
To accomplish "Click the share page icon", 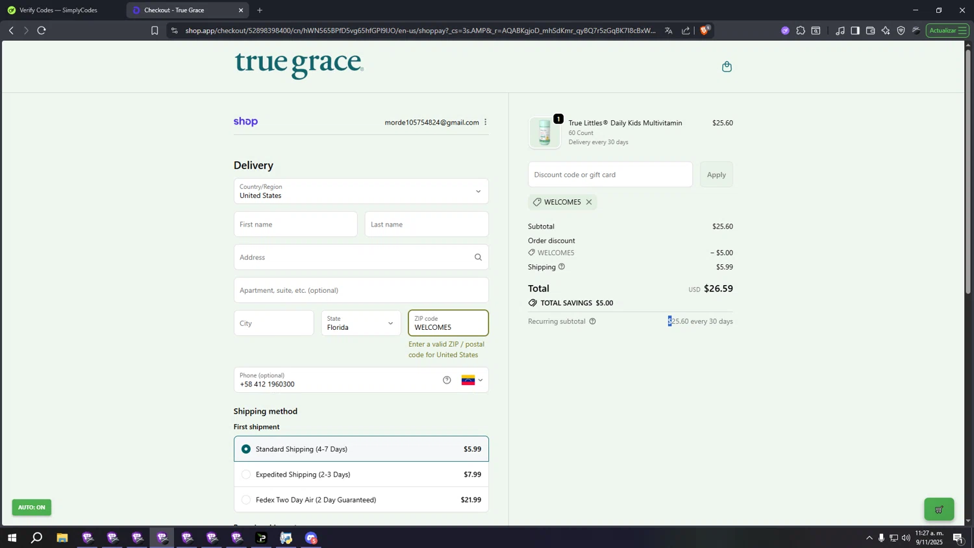I will 686,31.
